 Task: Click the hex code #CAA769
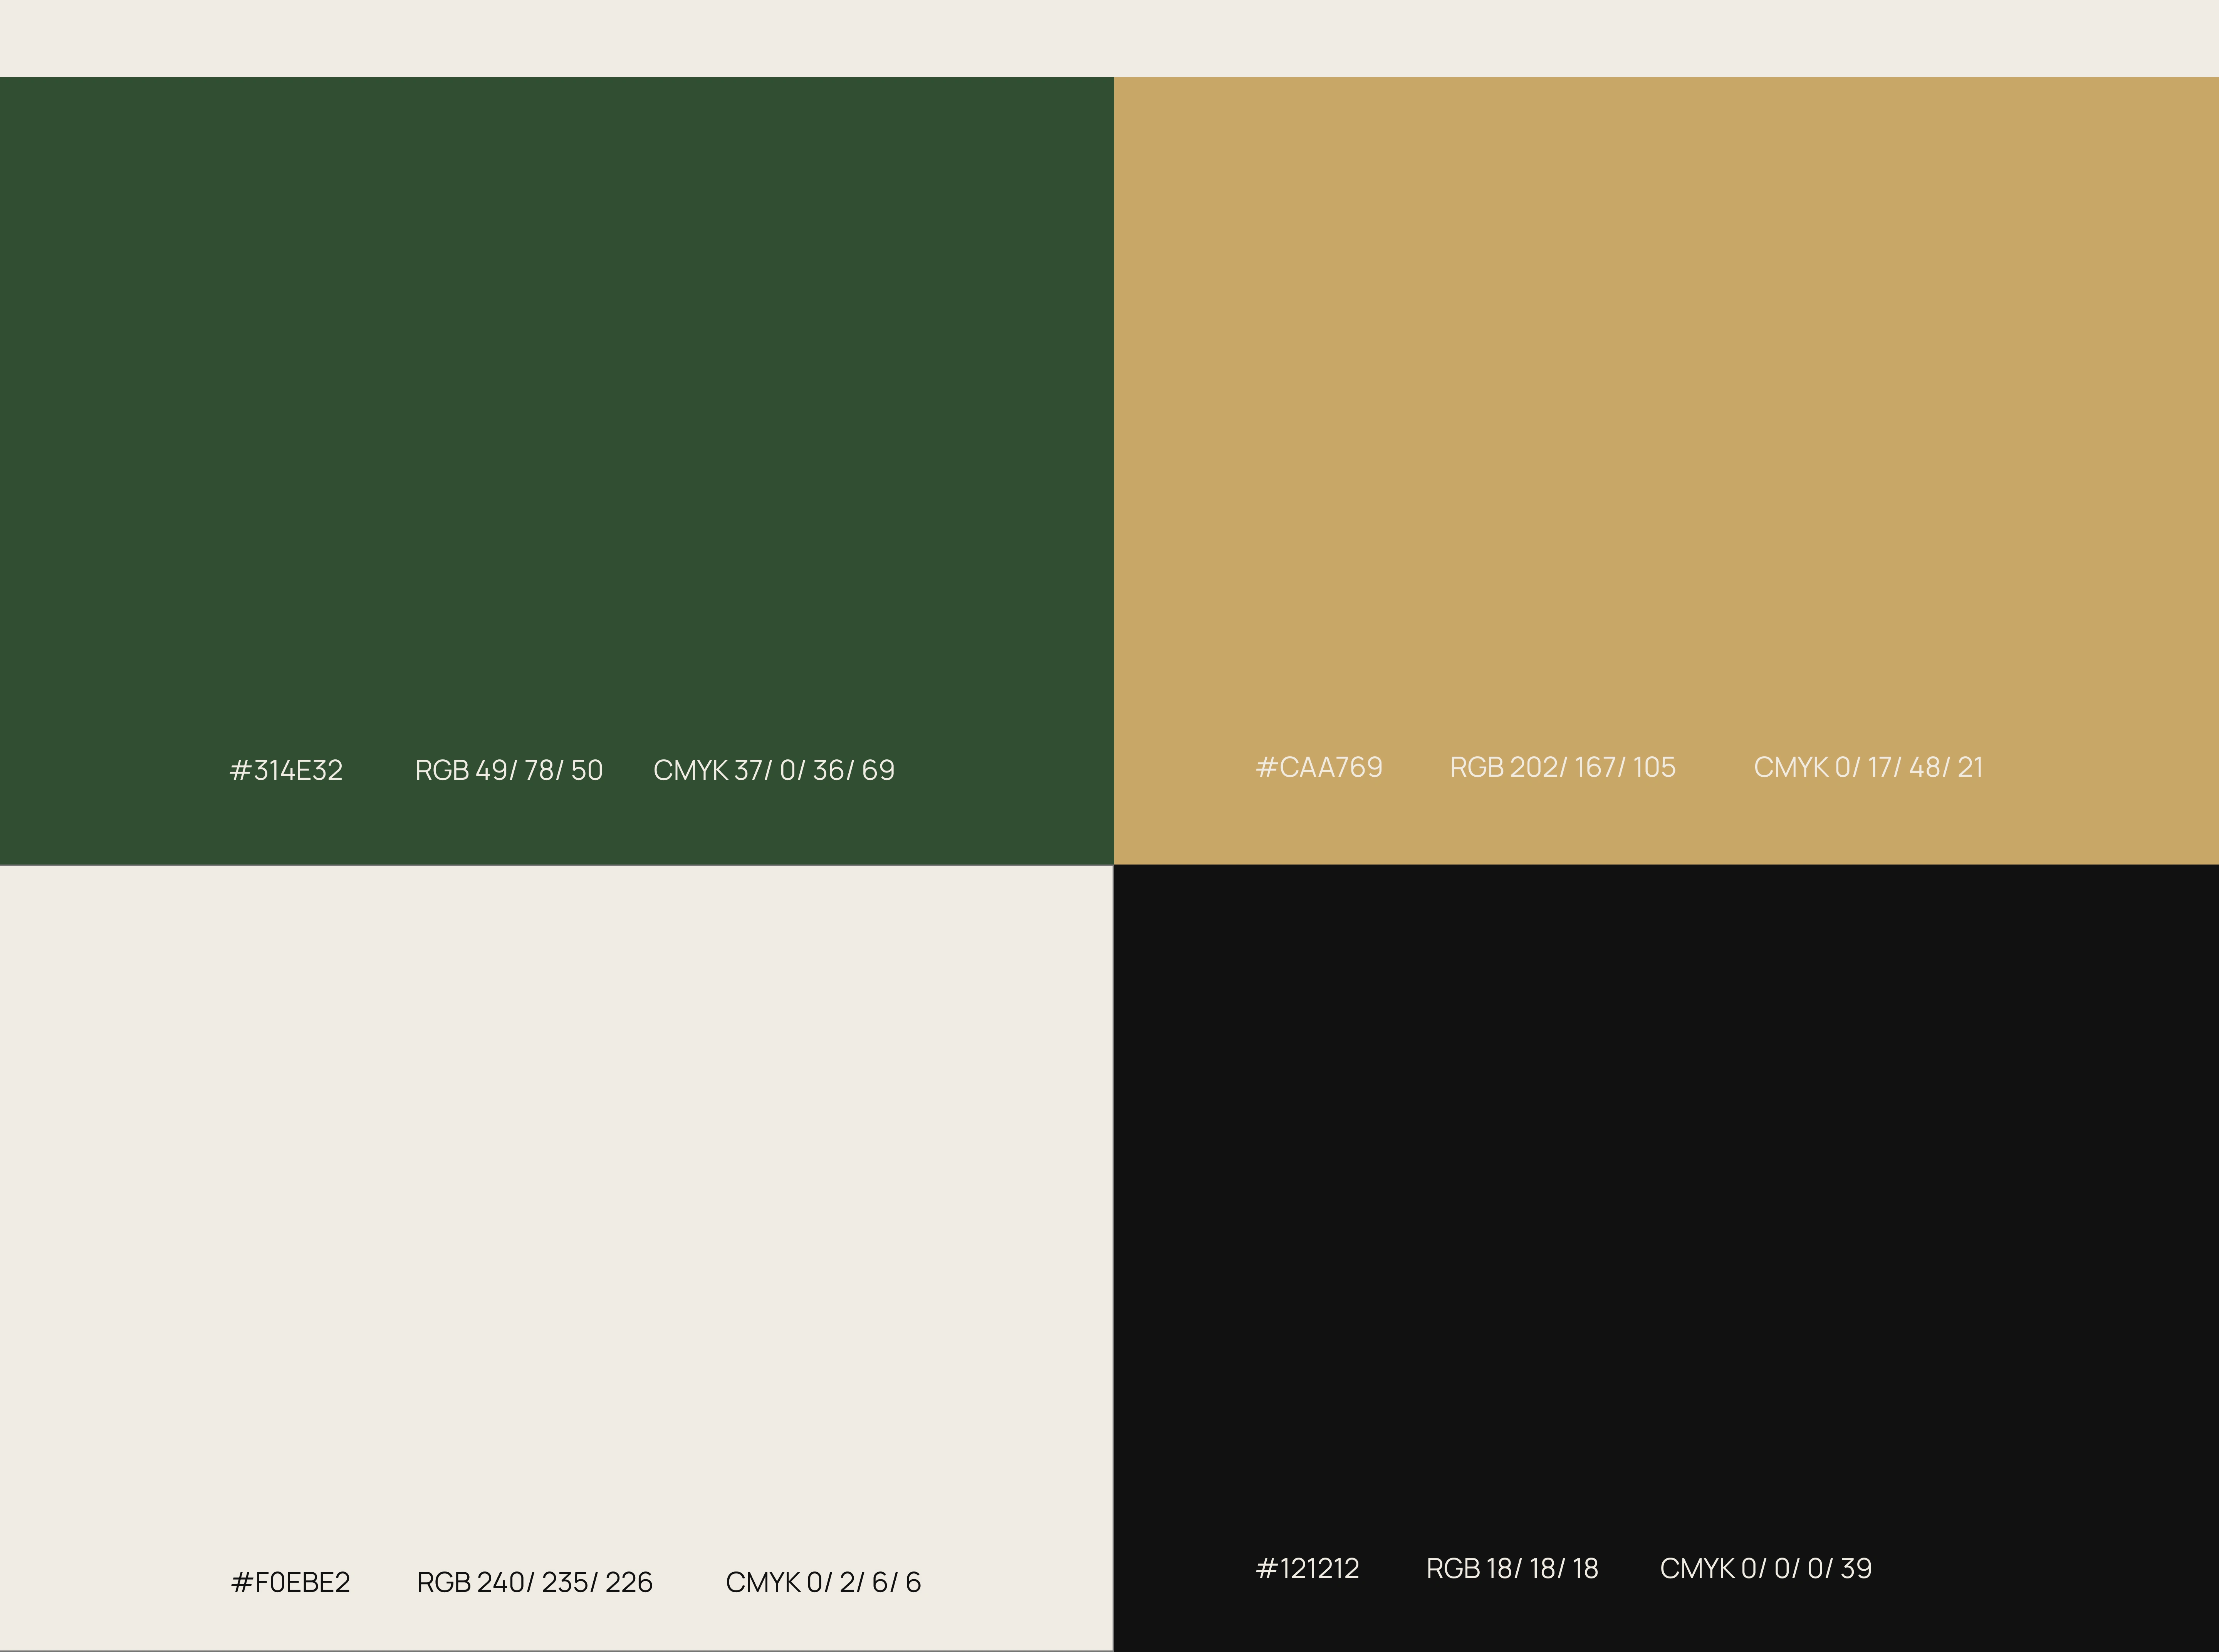point(1319,767)
